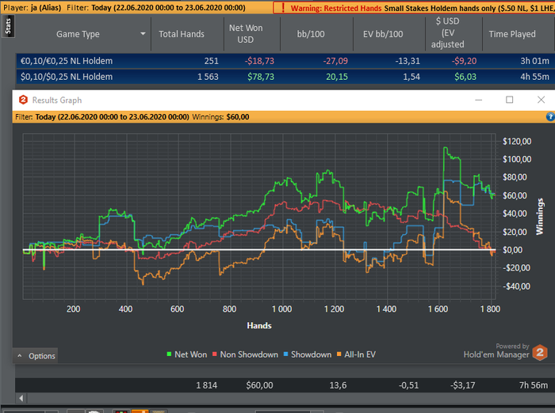
Task: Sort by Total Hands column
Action: tap(182, 34)
